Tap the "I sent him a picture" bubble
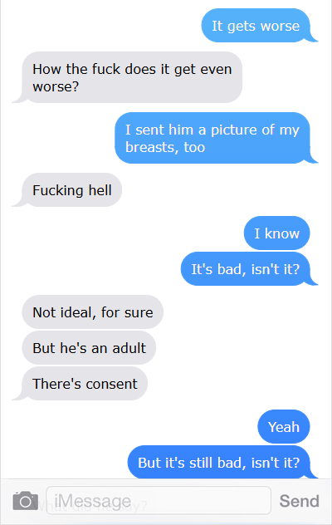The width and height of the screenshot is (332, 525). [x=212, y=138]
